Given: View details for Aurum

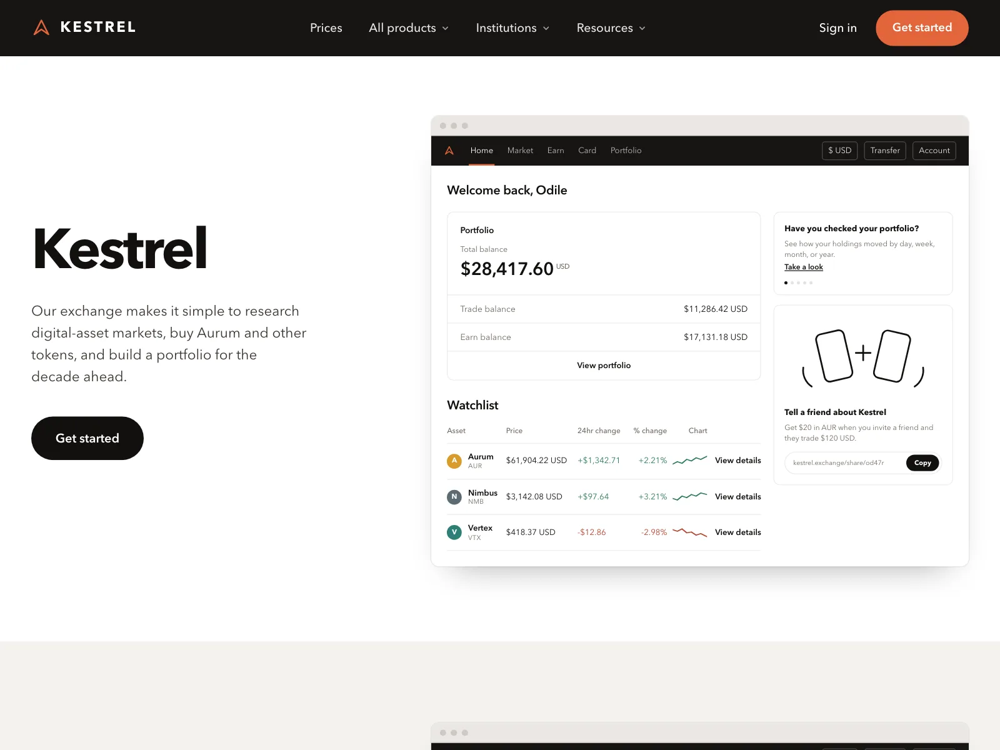Looking at the screenshot, I should pyautogui.click(x=738, y=461).
